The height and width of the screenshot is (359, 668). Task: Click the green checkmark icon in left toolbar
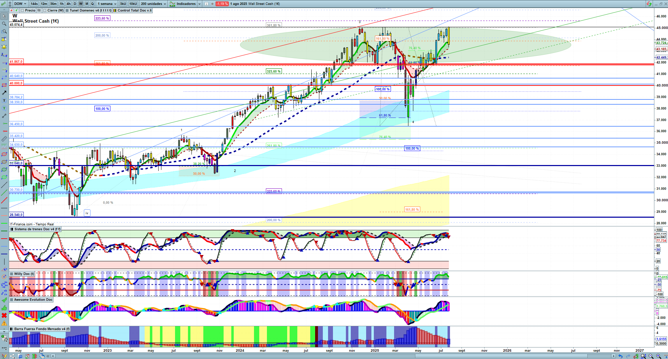click(4, 300)
